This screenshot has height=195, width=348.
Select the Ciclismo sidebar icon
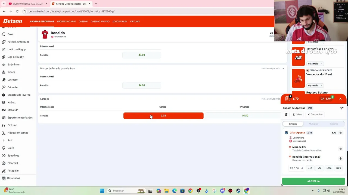click(4, 125)
